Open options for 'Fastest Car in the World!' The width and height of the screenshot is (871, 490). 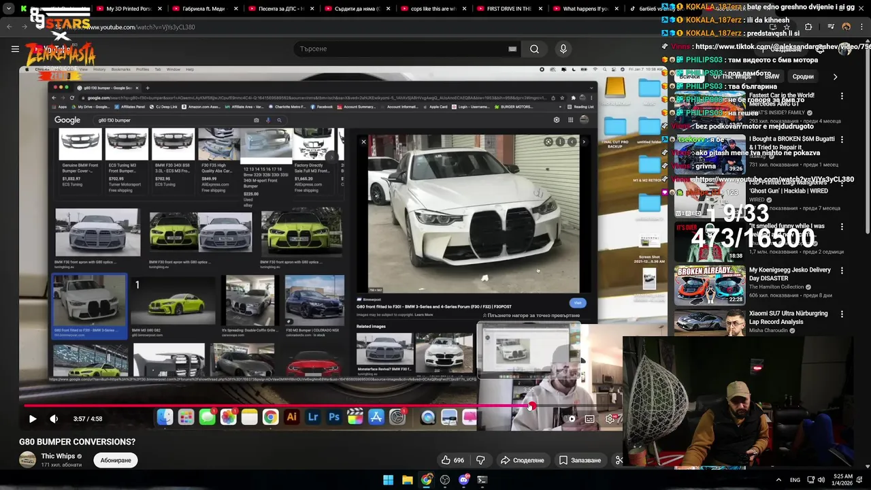pyautogui.click(x=842, y=96)
